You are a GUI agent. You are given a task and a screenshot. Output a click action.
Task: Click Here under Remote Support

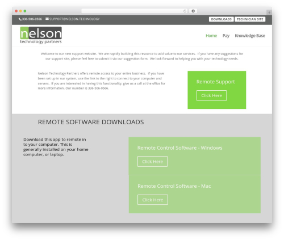coord(211,95)
